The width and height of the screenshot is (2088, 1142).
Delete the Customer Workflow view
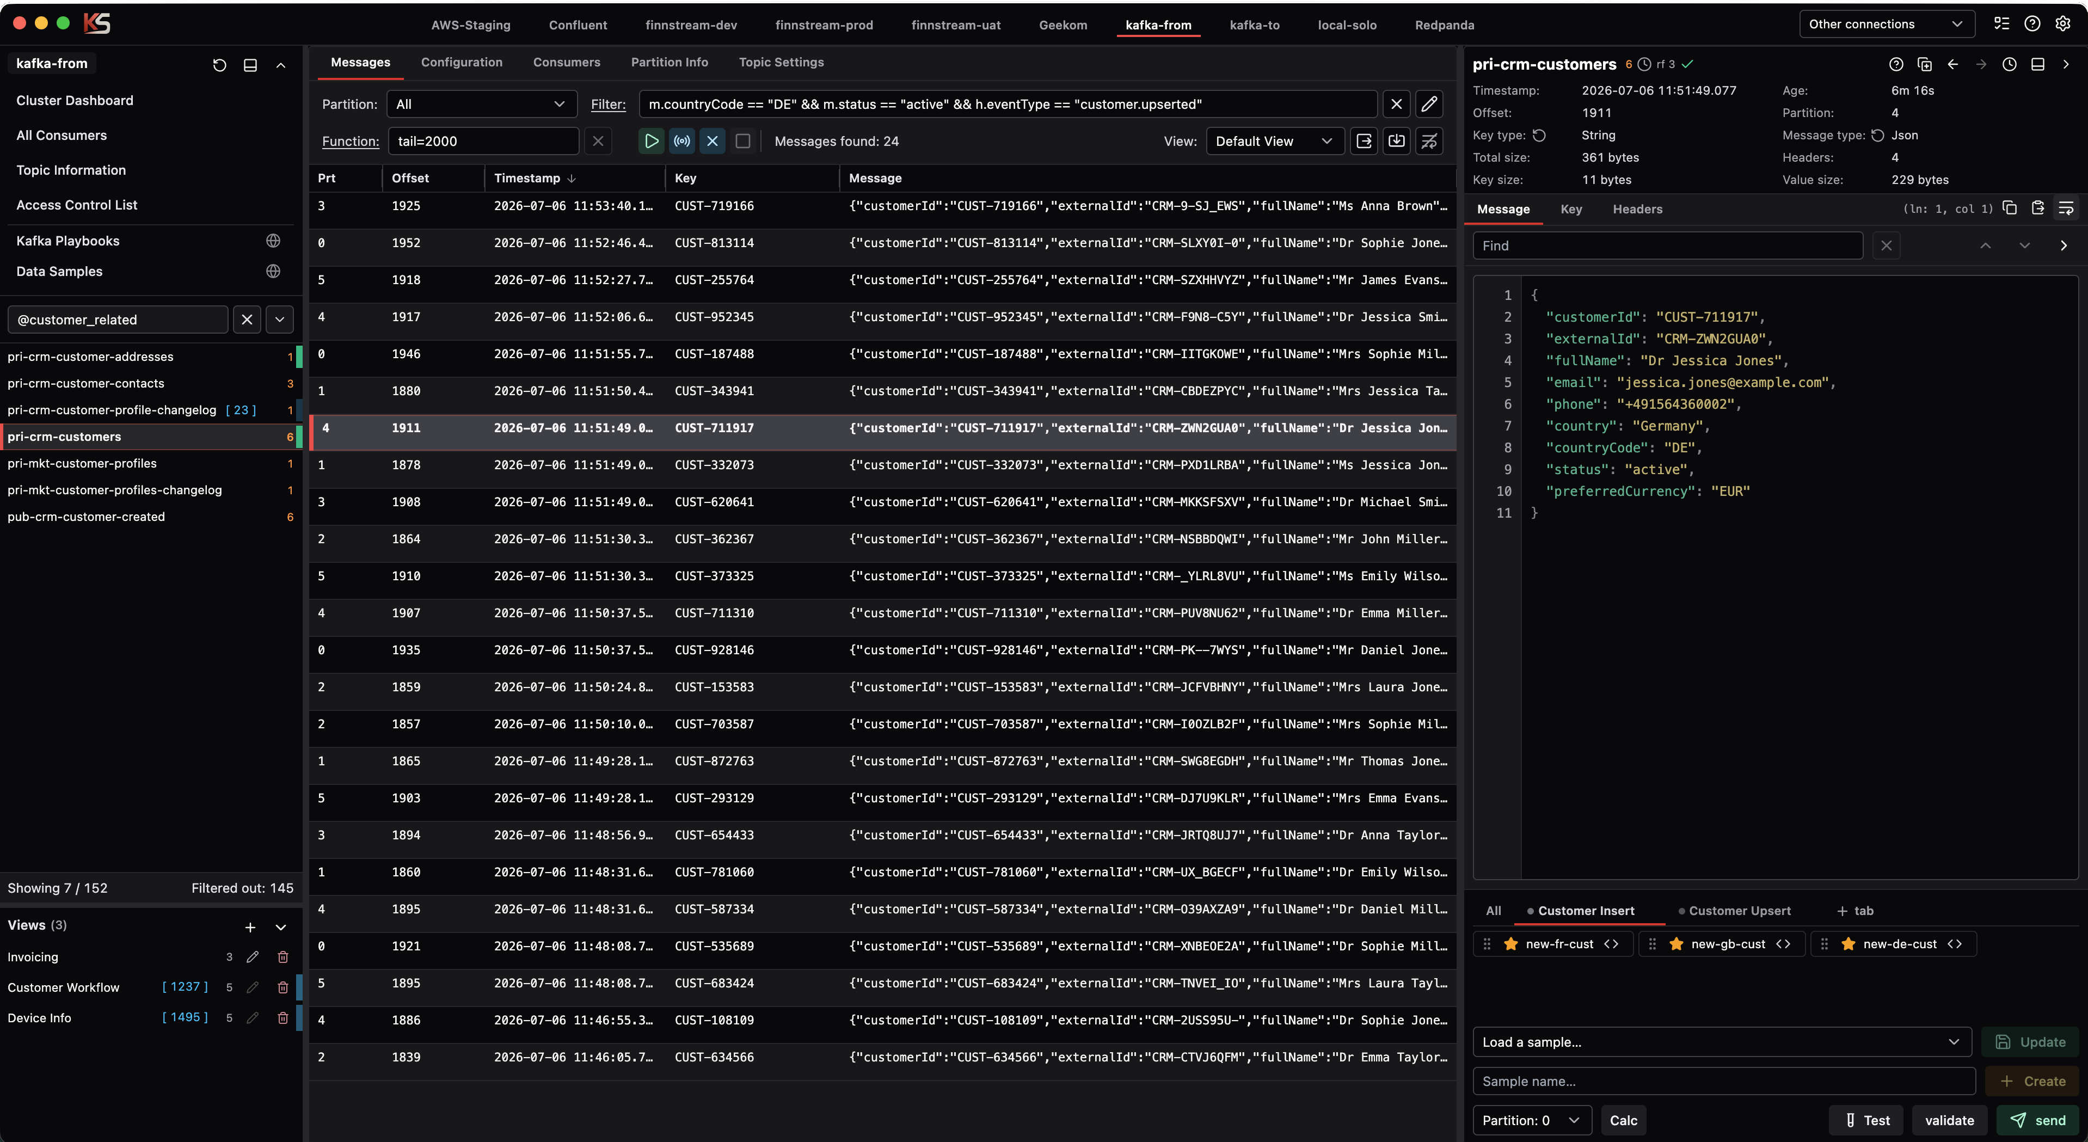[x=283, y=987]
